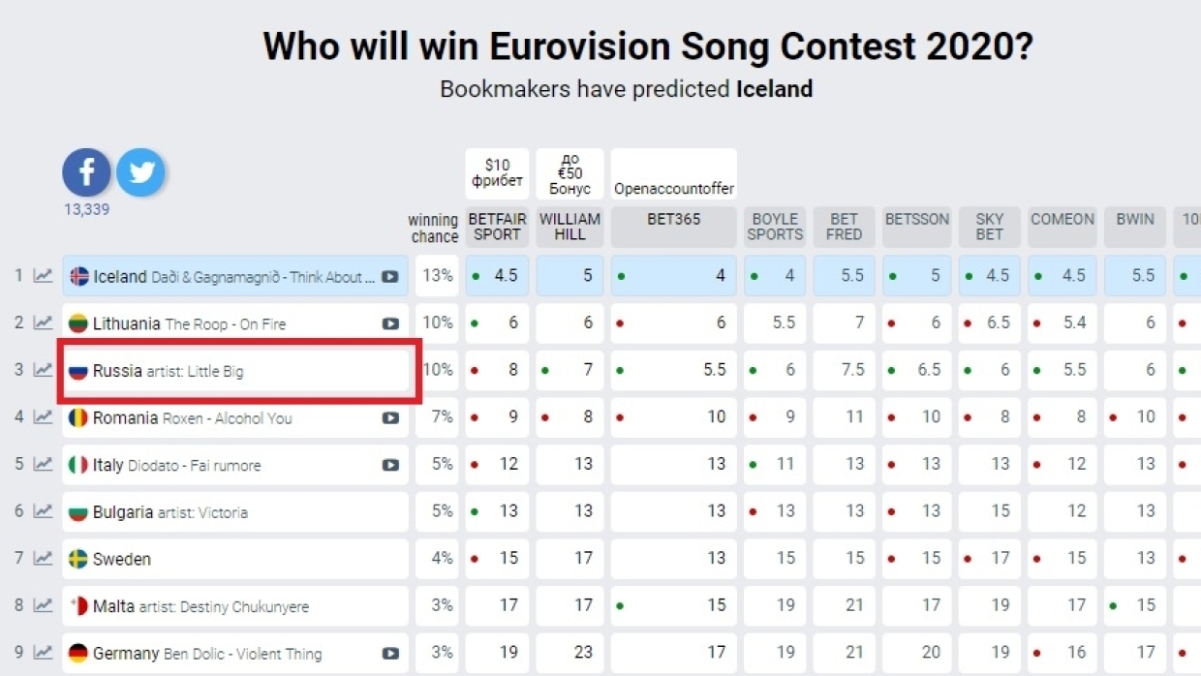
Task: Play the Germany Violent Thing video
Action: coord(389,654)
